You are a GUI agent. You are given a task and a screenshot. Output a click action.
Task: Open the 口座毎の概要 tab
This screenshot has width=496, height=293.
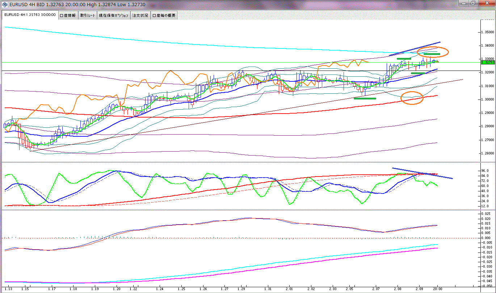(164, 16)
